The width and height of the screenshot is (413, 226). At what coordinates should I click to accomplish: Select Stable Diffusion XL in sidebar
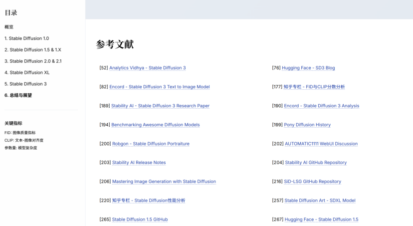(x=27, y=72)
